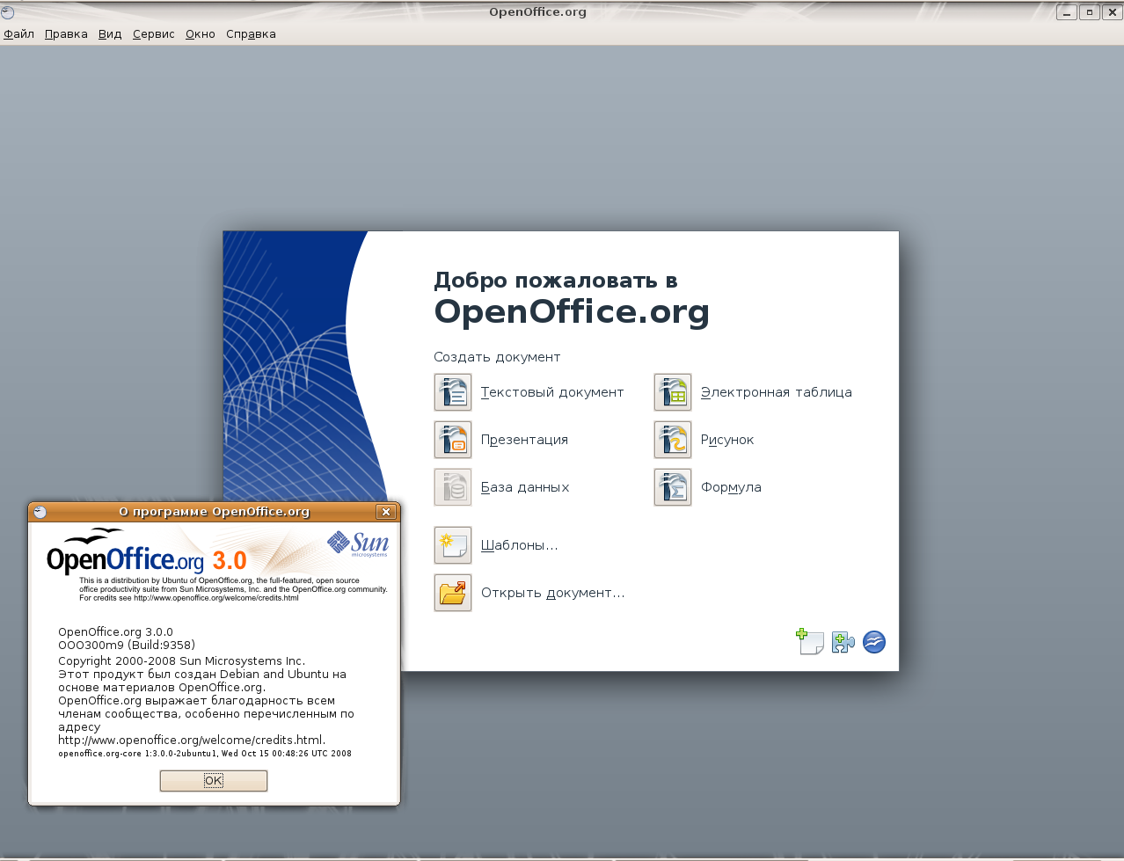Viewport: 1124px width, 861px height.
Task: Click the Открыть документ folder icon
Action: [x=453, y=593]
